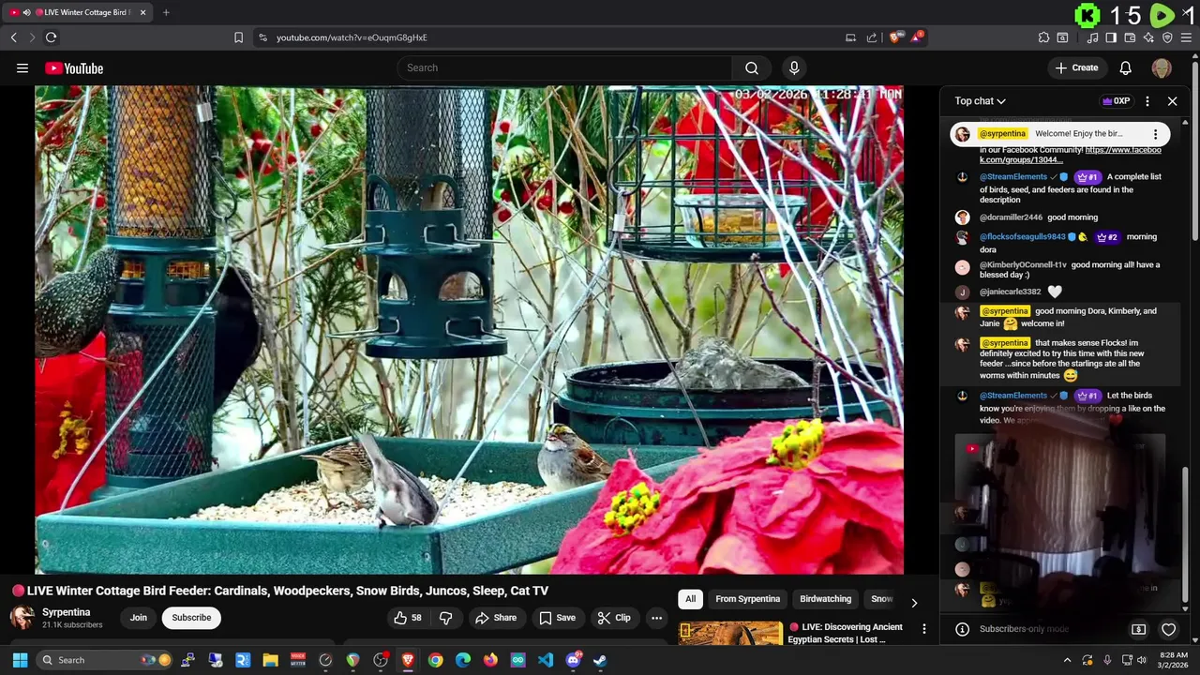The width and height of the screenshot is (1200, 675).
Task: Select the Birdwatching chip
Action: tap(825, 599)
